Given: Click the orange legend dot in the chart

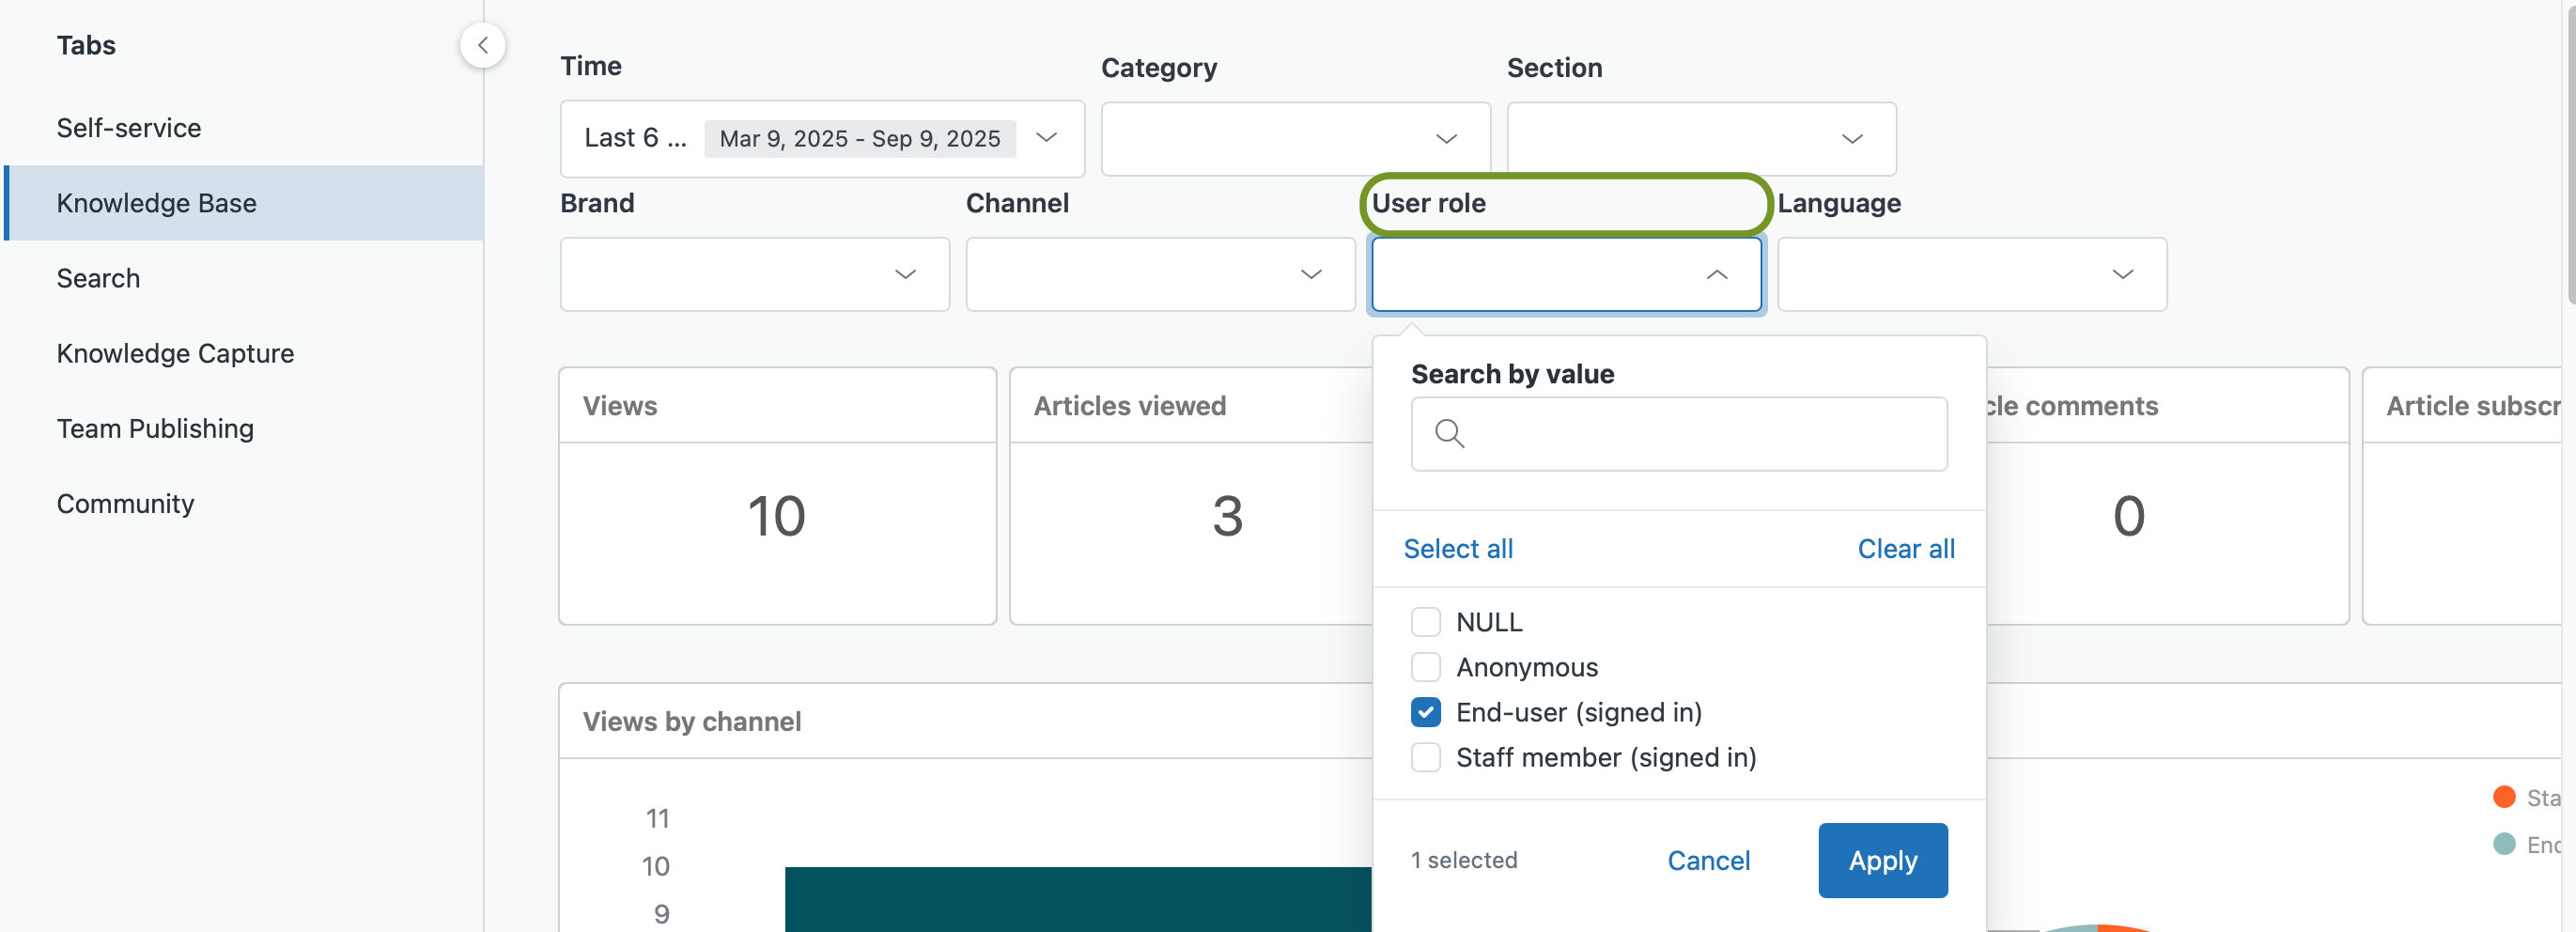Looking at the screenshot, I should [2503, 796].
